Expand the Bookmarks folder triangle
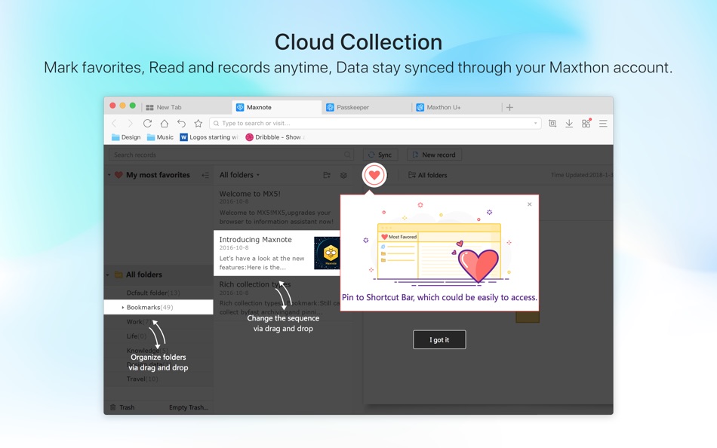717x448 pixels. [122, 307]
